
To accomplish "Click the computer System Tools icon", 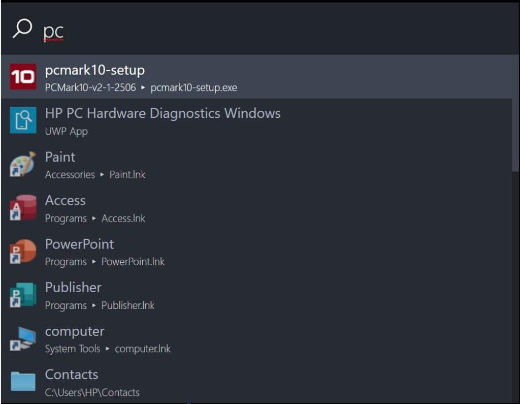I will (23, 338).
